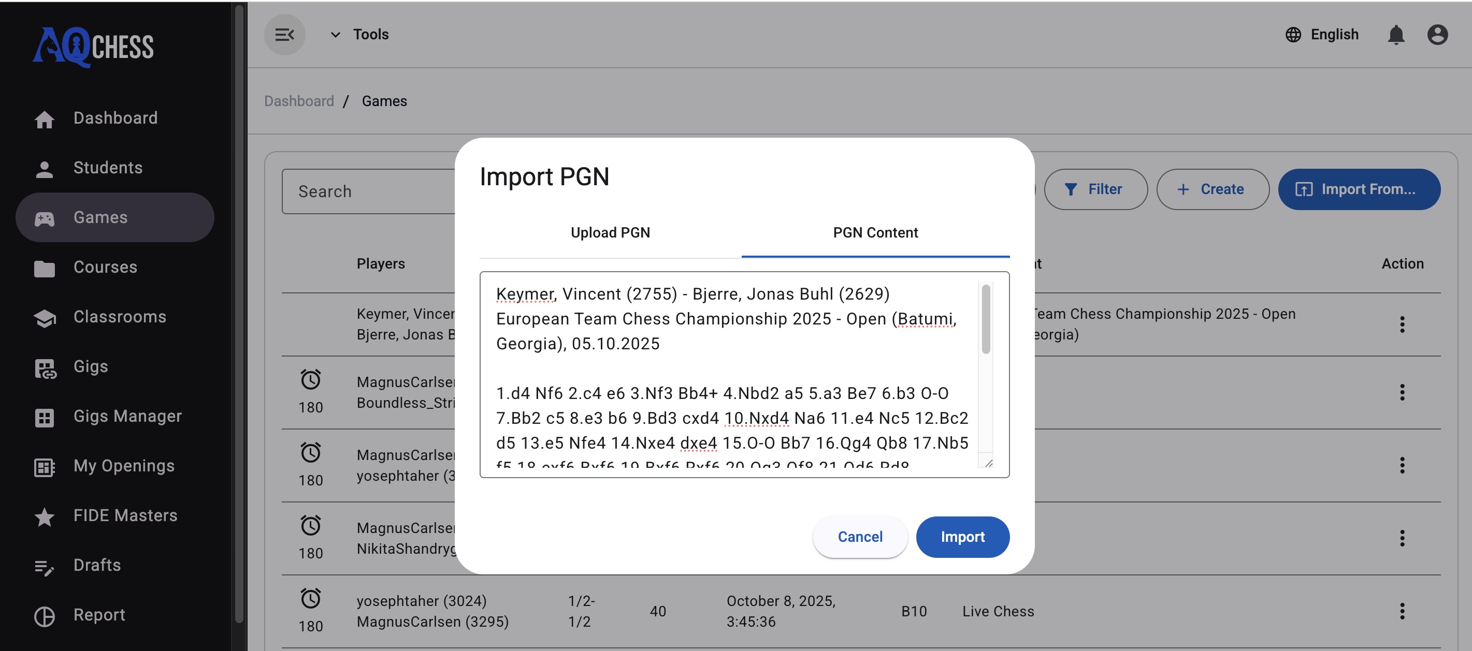1472x651 pixels.
Task: Select the PGN Content tab
Action: point(875,232)
